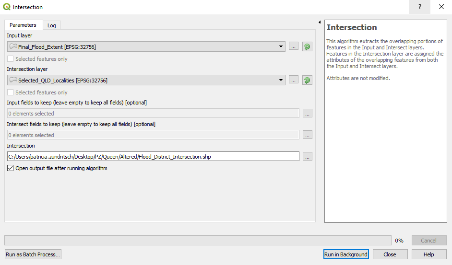Toggle Open output file after running algorithm
Screen dimensions: 452x265
pyautogui.click(x=11, y=169)
